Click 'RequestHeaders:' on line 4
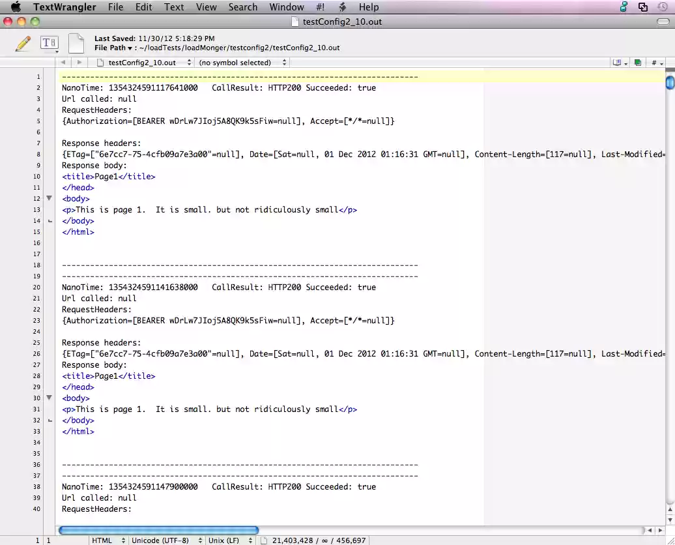The image size is (675, 545). click(x=96, y=110)
